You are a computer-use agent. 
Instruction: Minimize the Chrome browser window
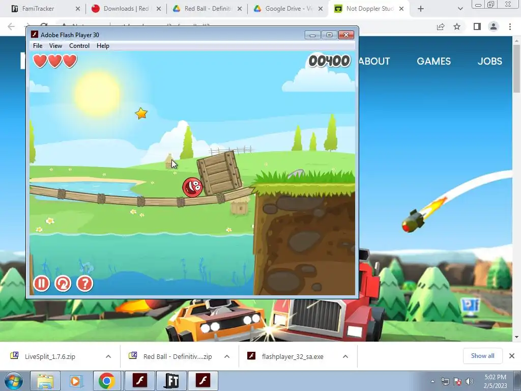tap(478, 5)
